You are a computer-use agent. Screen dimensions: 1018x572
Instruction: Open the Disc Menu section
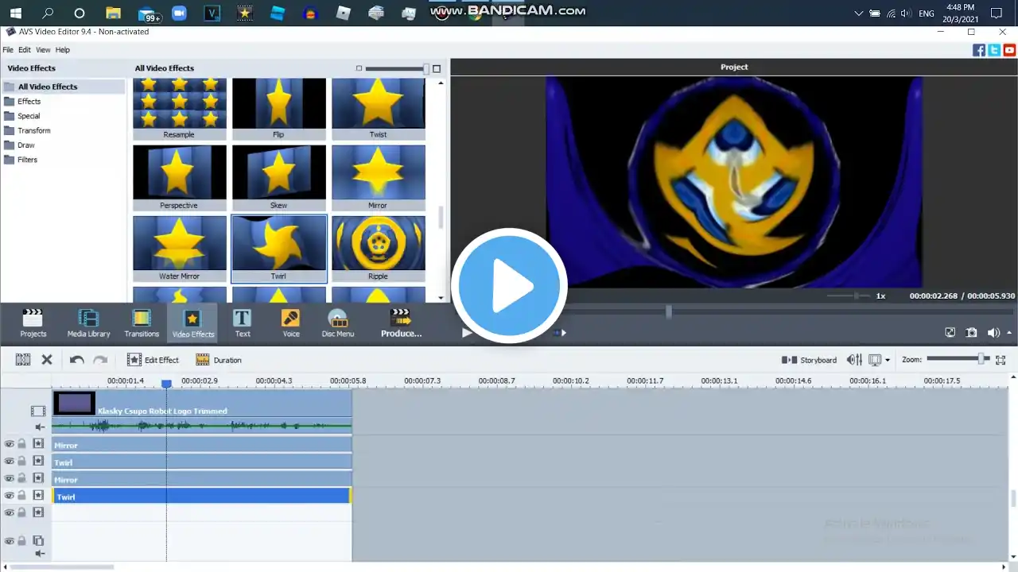click(338, 323)
